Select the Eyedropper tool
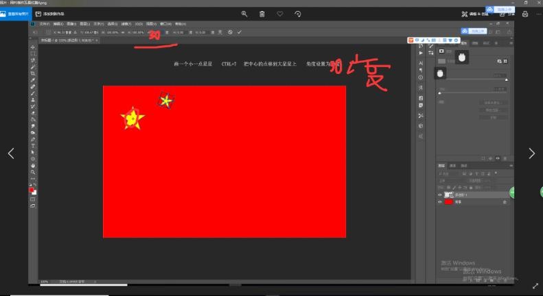 33,80
